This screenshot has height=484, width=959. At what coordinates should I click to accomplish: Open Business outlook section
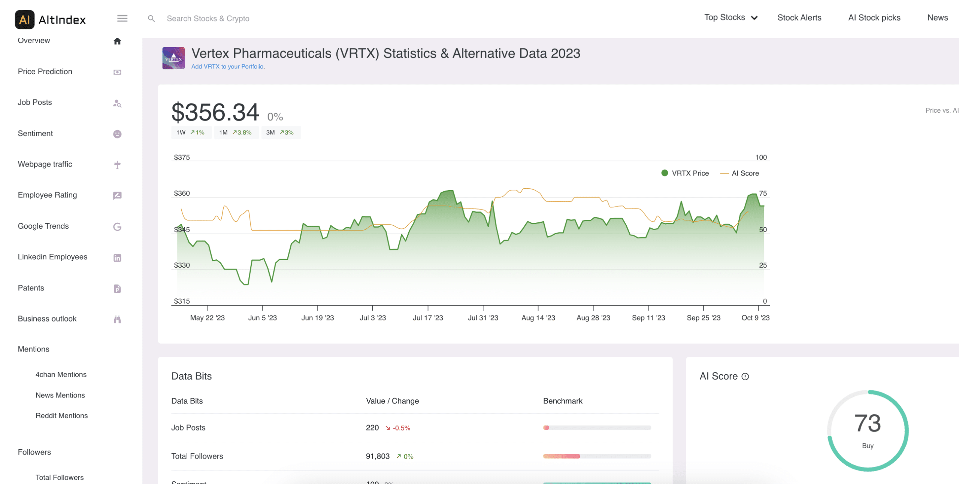47,319
